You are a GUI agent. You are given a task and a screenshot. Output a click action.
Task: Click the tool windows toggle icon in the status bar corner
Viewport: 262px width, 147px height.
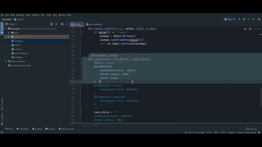(x=2, y=132)
